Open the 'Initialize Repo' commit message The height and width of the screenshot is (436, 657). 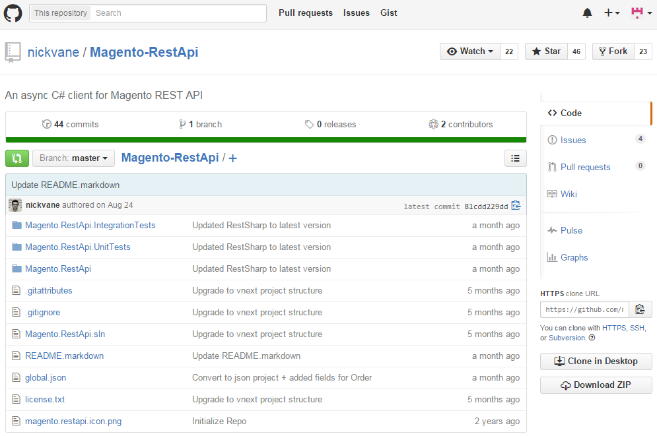219,421
